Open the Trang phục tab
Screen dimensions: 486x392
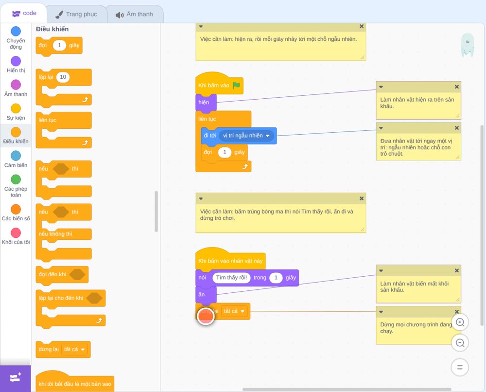click(76, 14)
